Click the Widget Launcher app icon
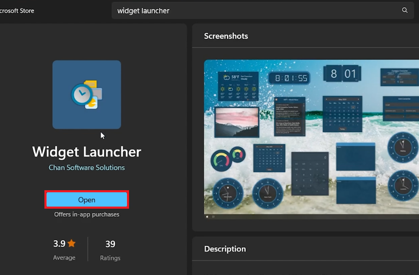Viewport: 419px width, 275px height. tap(87, 94)
